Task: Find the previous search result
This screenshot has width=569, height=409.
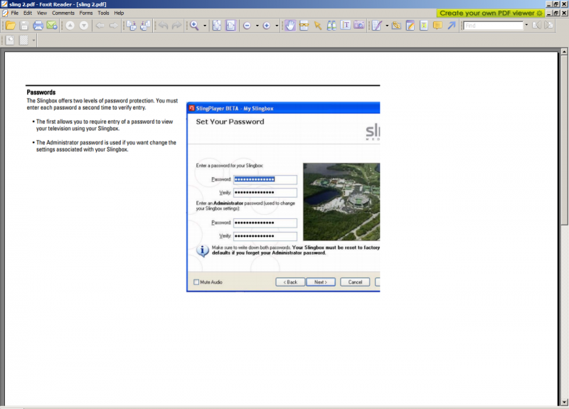Action: coord(537,26)
